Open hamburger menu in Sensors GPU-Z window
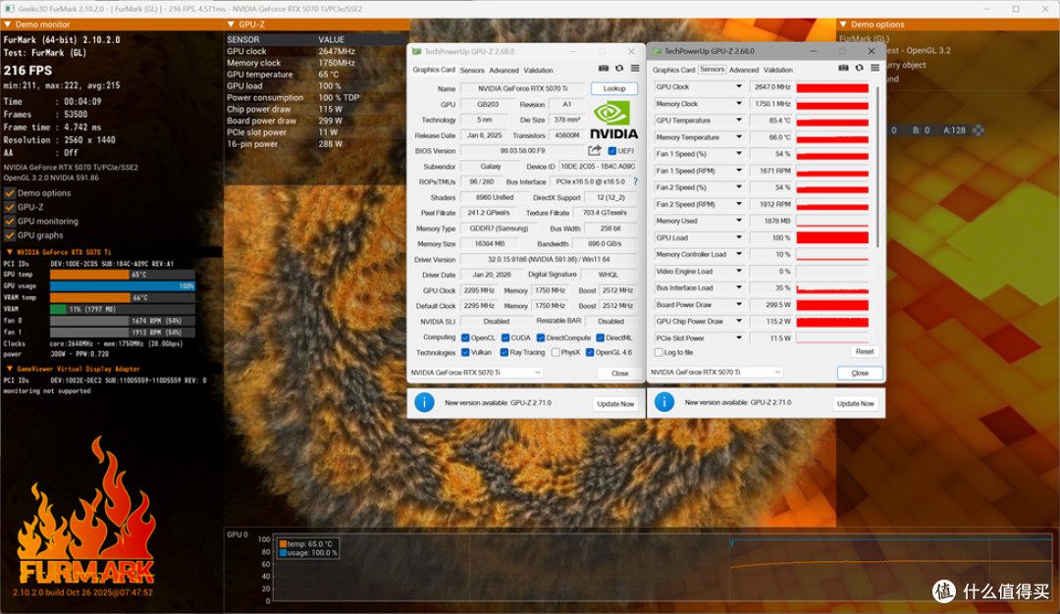The image size is (1060, 614). pyautogui.click(x=874, y=69)
